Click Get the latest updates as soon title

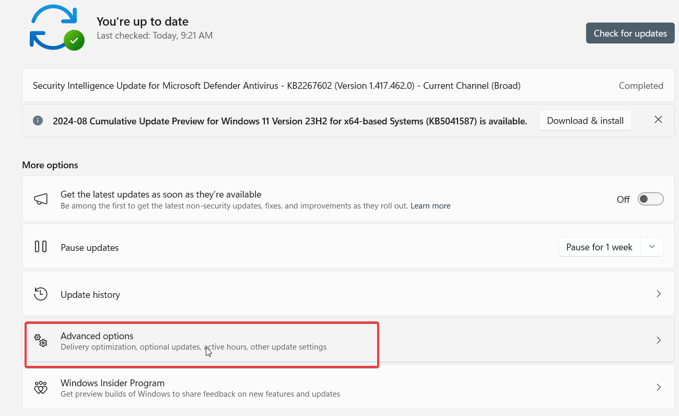pos(161,194)
